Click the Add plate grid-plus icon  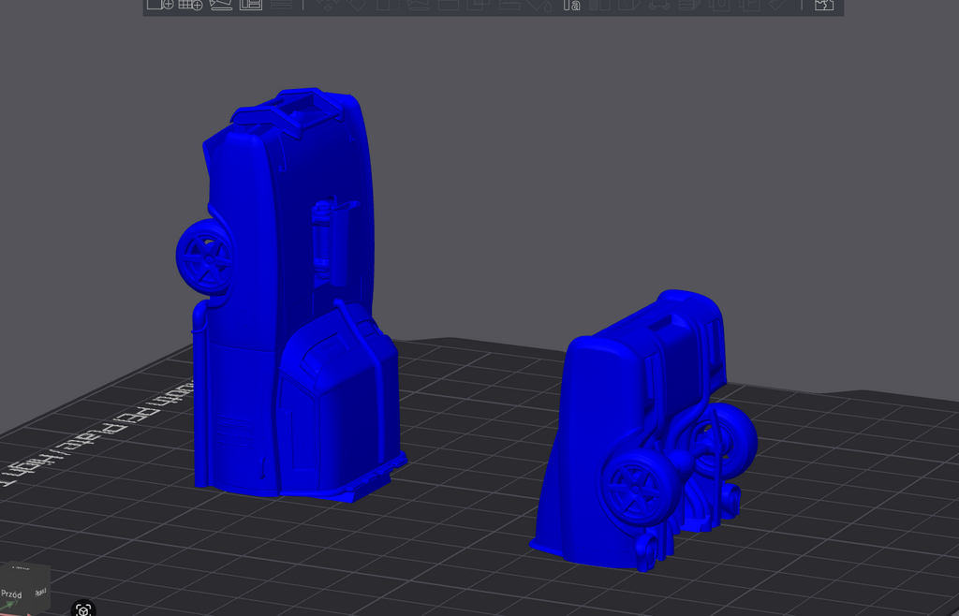(x=190, y=5)
